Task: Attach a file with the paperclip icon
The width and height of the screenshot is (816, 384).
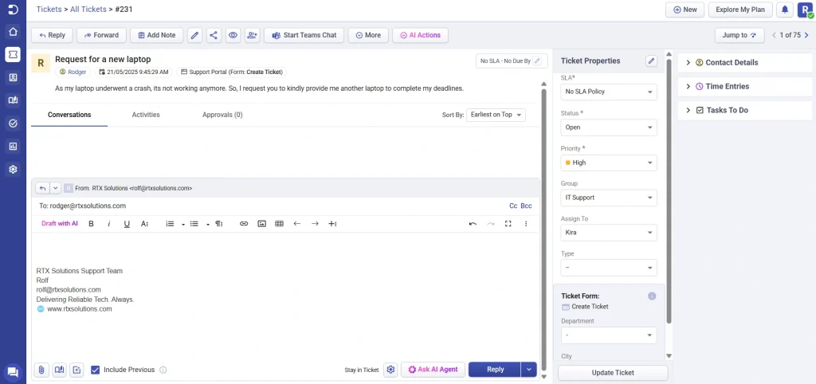Action: click(41, 370)
